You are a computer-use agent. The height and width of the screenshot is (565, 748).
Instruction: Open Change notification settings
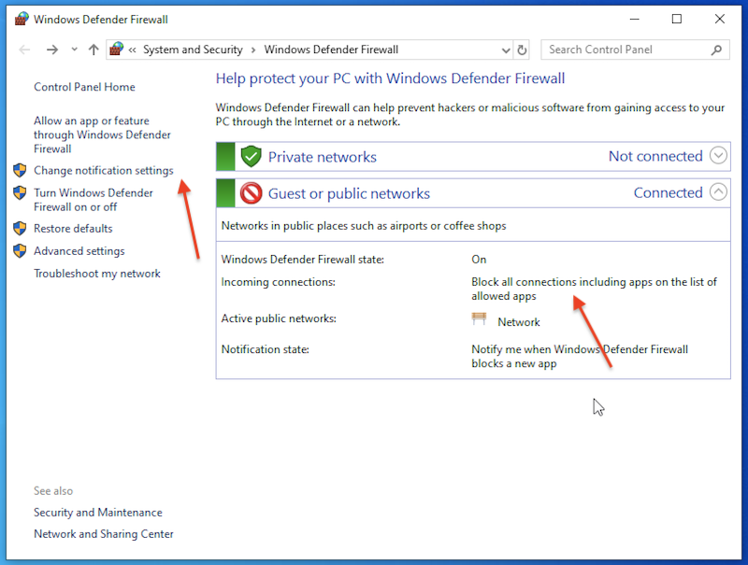click(104, 171)
